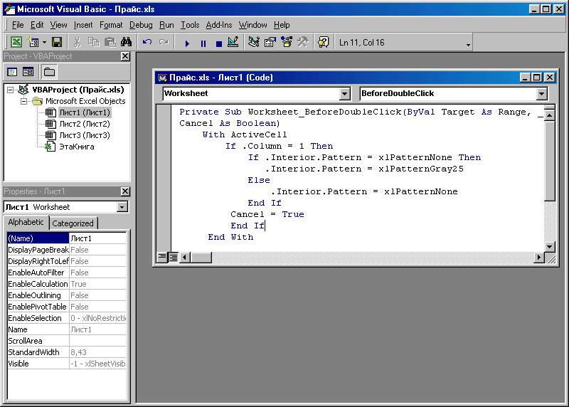569x407 pixels.
Task: Close the Project - VBAProject panel
Action: [x=125, y=56]
